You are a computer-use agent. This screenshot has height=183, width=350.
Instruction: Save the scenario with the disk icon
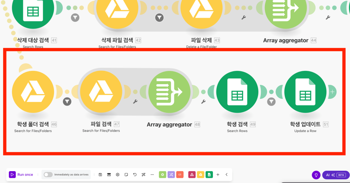100,175
